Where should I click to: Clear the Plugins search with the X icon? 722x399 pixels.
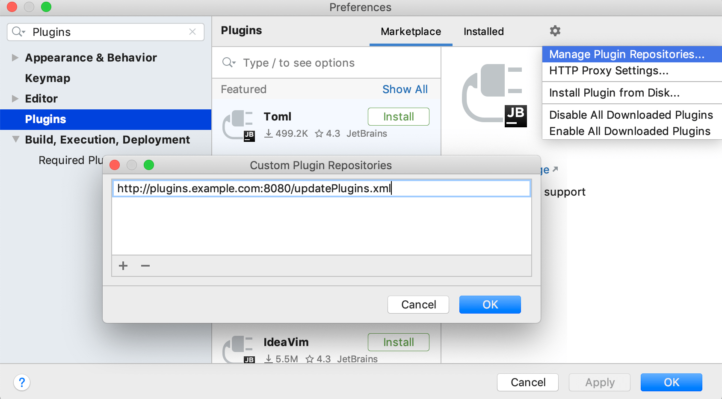click(193, 32)
